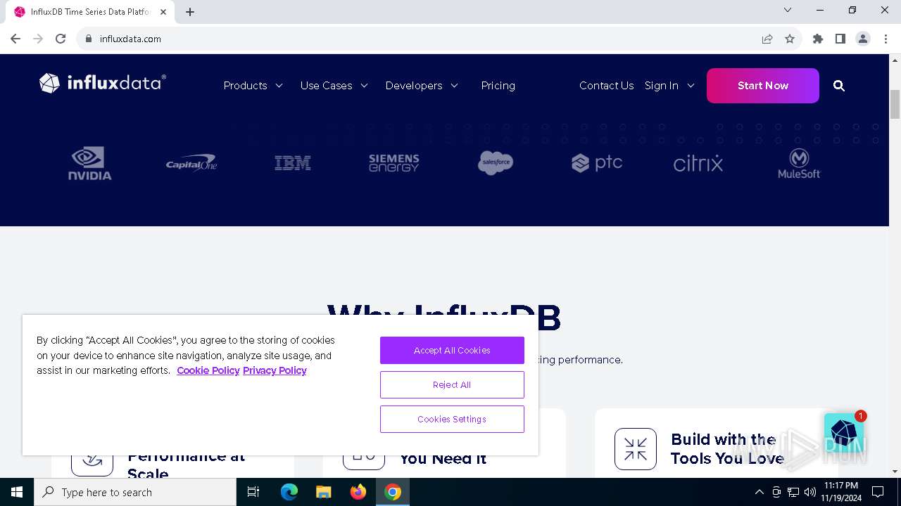Launch Firefox from taskbar
The image size is (901, 506).
click(358, 492)
